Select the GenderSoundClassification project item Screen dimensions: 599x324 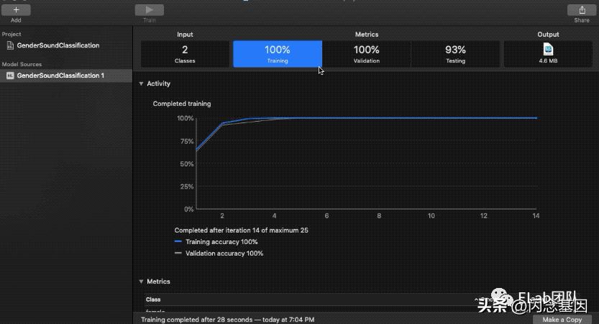(58, 45)
